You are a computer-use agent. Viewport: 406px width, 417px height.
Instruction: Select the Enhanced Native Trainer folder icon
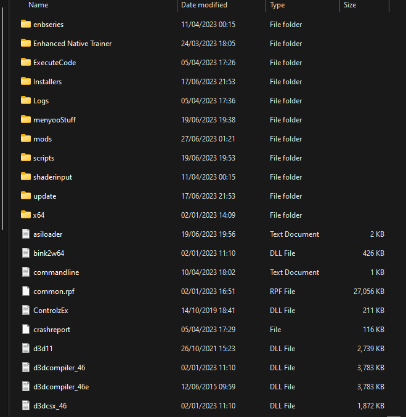point(25,44)
